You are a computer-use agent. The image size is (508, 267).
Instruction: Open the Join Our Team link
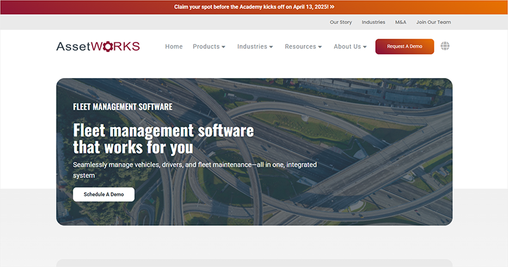pos(434,22)
